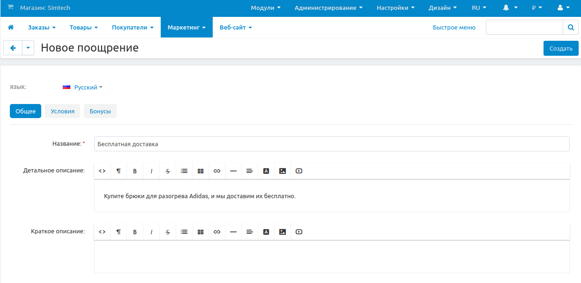Toggle HTML source view in short description editor
581x283 pixels.
102,232
